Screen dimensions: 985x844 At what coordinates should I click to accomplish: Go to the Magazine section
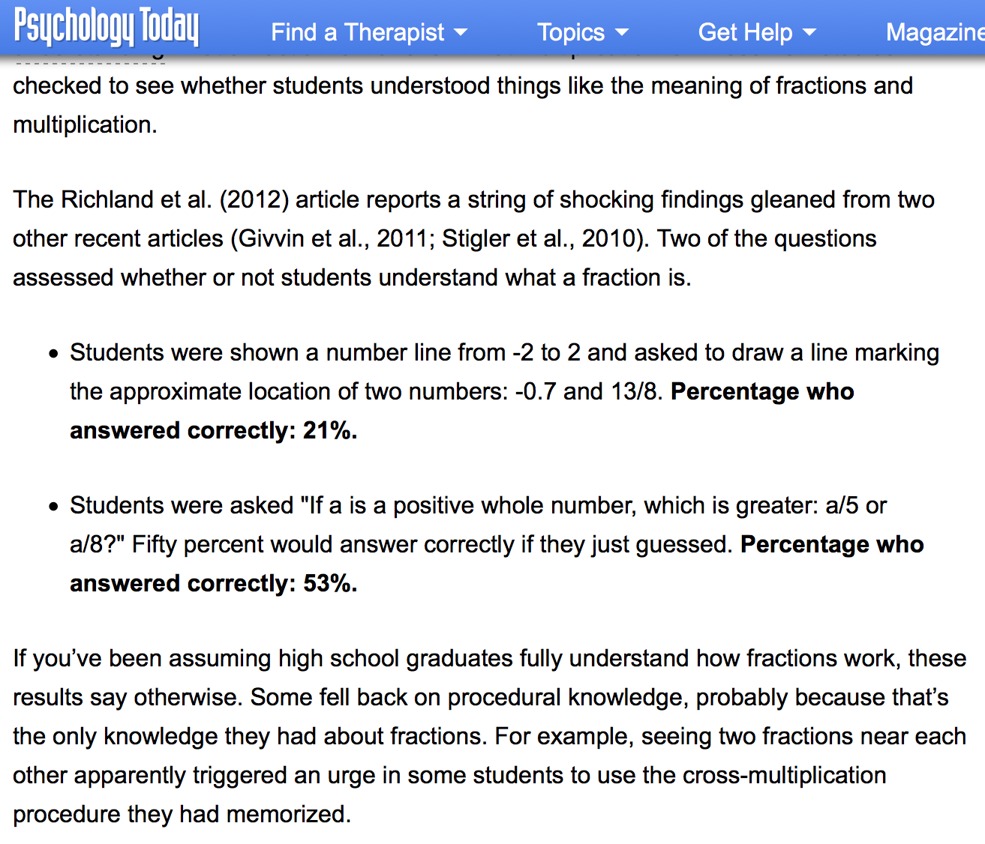pyautogui.click(x=934, y=32)
